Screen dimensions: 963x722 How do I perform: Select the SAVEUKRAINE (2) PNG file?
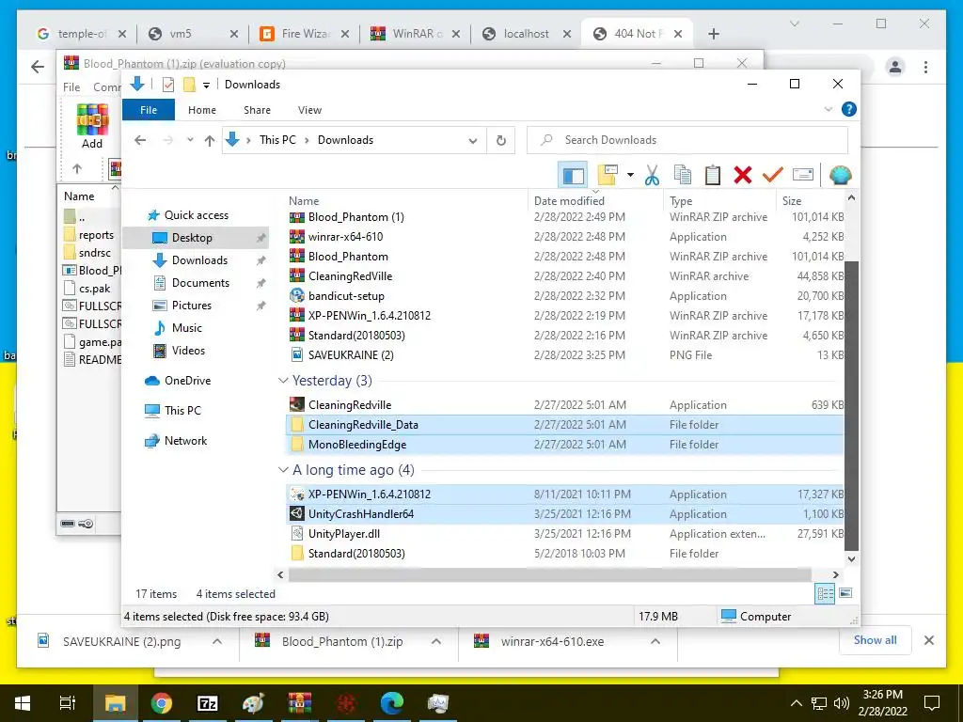point(565,354)
